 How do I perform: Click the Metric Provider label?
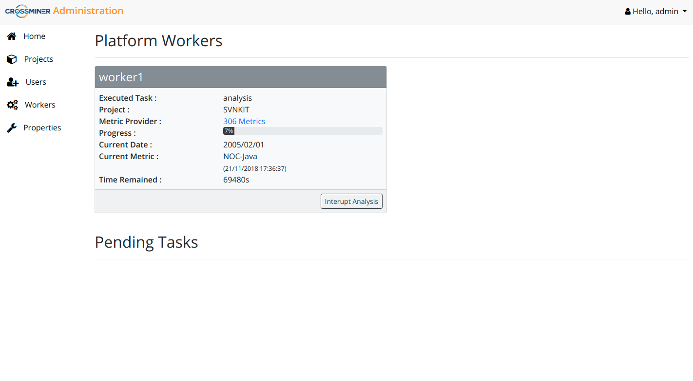coord(130,121)
